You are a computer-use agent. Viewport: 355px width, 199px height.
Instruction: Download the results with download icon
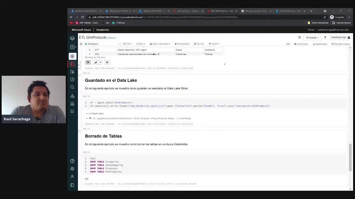(x=107, y=62)
